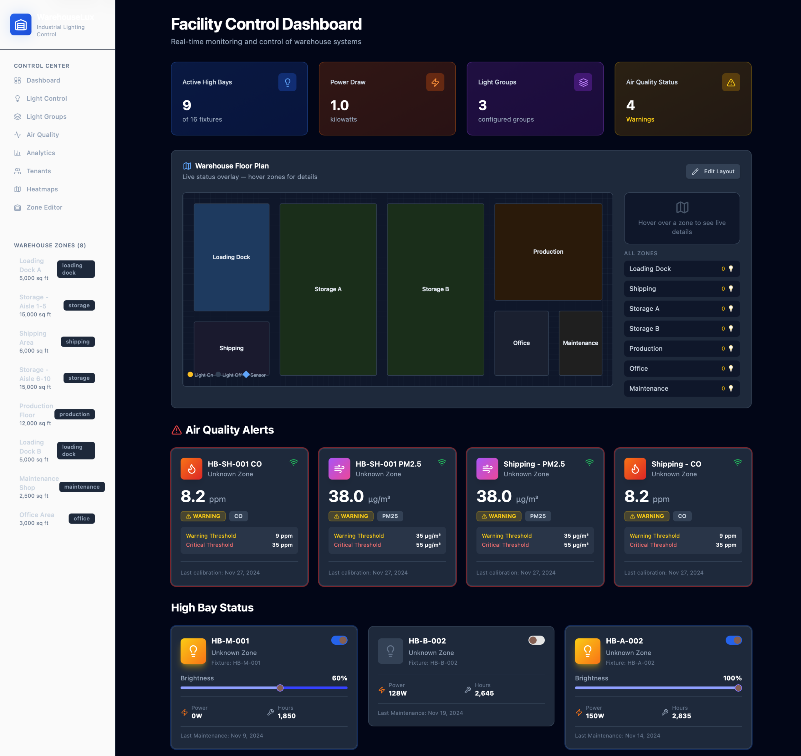
Task: Open Heatmaps in the sidebar
Action: [x=57, y=190]
